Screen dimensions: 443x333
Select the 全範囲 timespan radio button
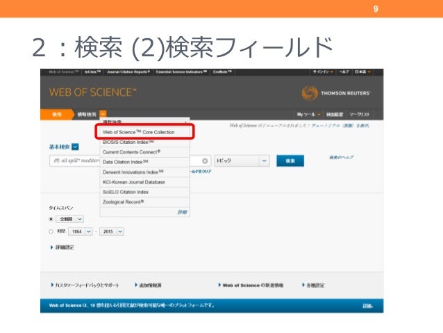[x=51, y=219]
